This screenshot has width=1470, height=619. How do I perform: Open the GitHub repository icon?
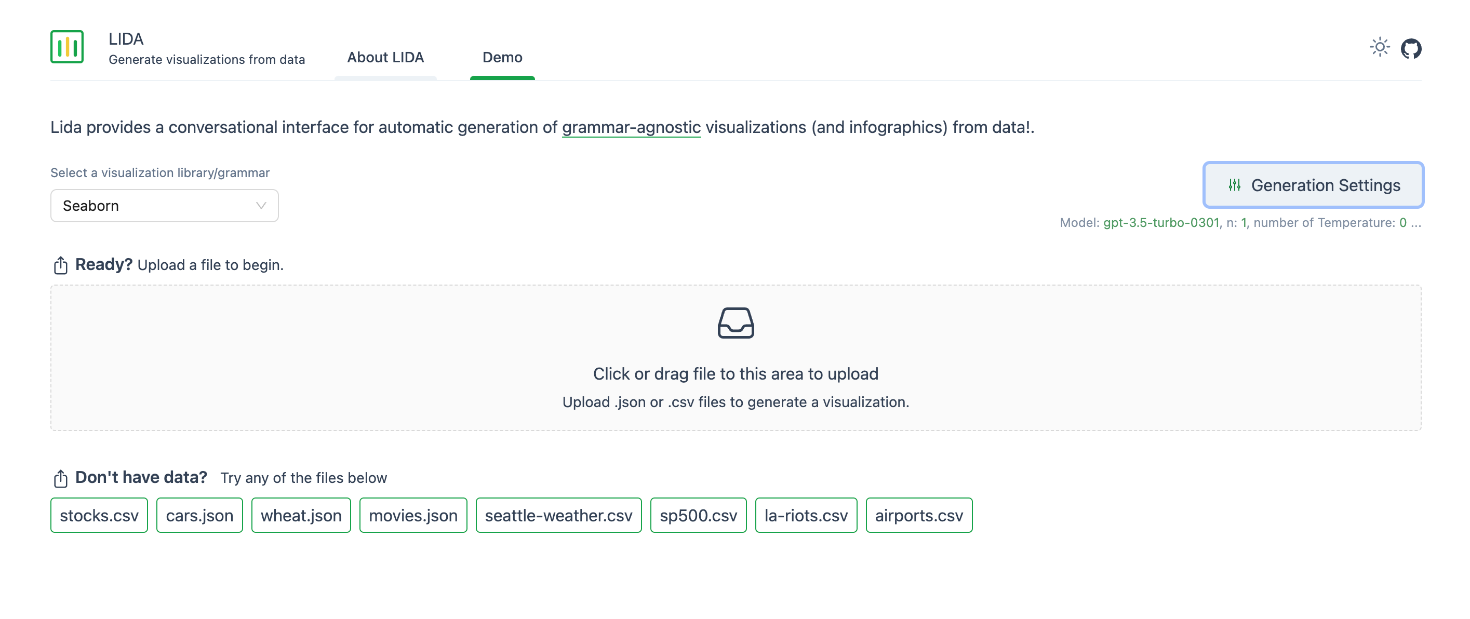pyautogui.click(x=1411, y=48)
